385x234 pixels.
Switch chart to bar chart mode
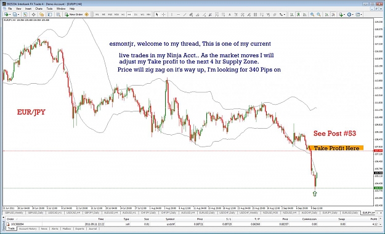pyautogui.click(x=292, y=15)
